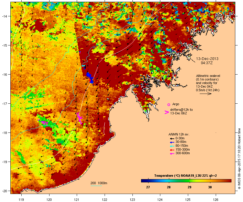Screen dimensions: 243x202
Task: Click the 80-150m depth label
Action: (182, 146)
